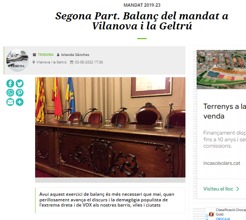Image resolution: width=246 pixels, height=220 pixels.
Task: Click the calendar icon by date
Action: coord(71,62)
